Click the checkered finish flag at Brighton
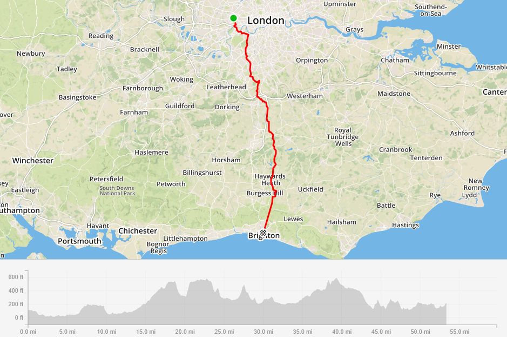Image resolution: width=507 pixels, height=337 pixels. tap(263, 233)
